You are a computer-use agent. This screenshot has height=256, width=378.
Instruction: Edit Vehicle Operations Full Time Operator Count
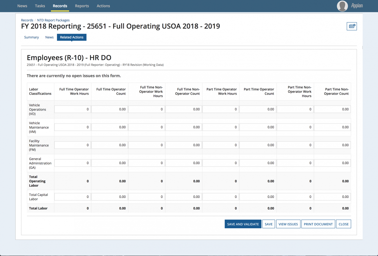(110, 109)
